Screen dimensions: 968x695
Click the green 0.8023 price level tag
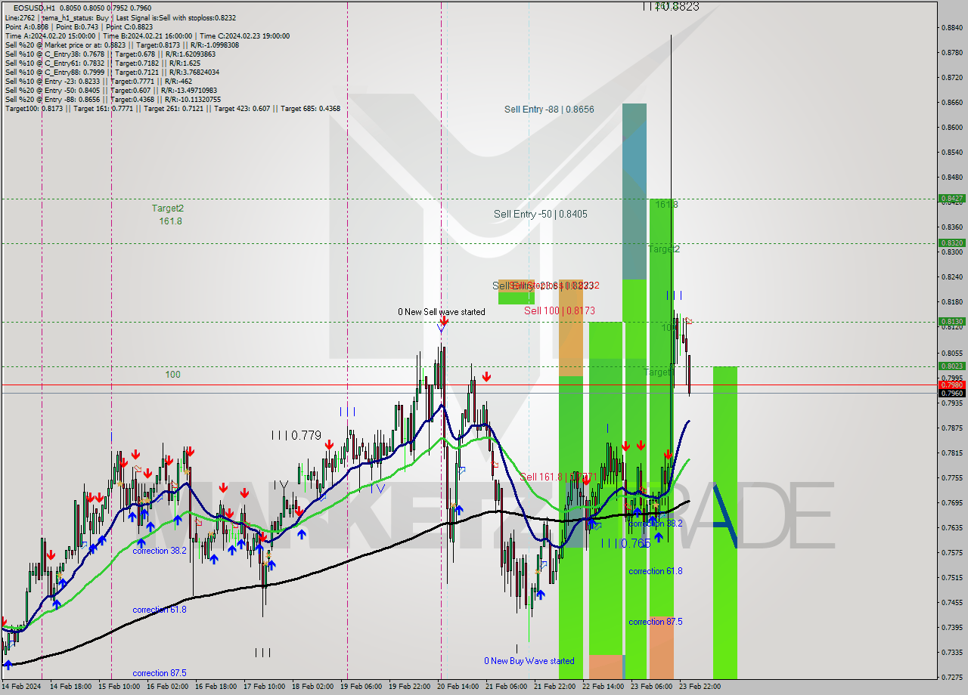click(951, 366)
